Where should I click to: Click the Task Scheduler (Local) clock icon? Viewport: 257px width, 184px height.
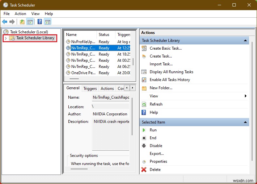point(6,32)
